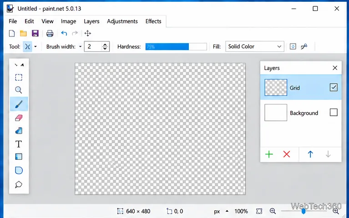Click the current tool icon beside Tool label
This screenshot has height=218, width=349.
pyautogui.click(x=27, y=47)
